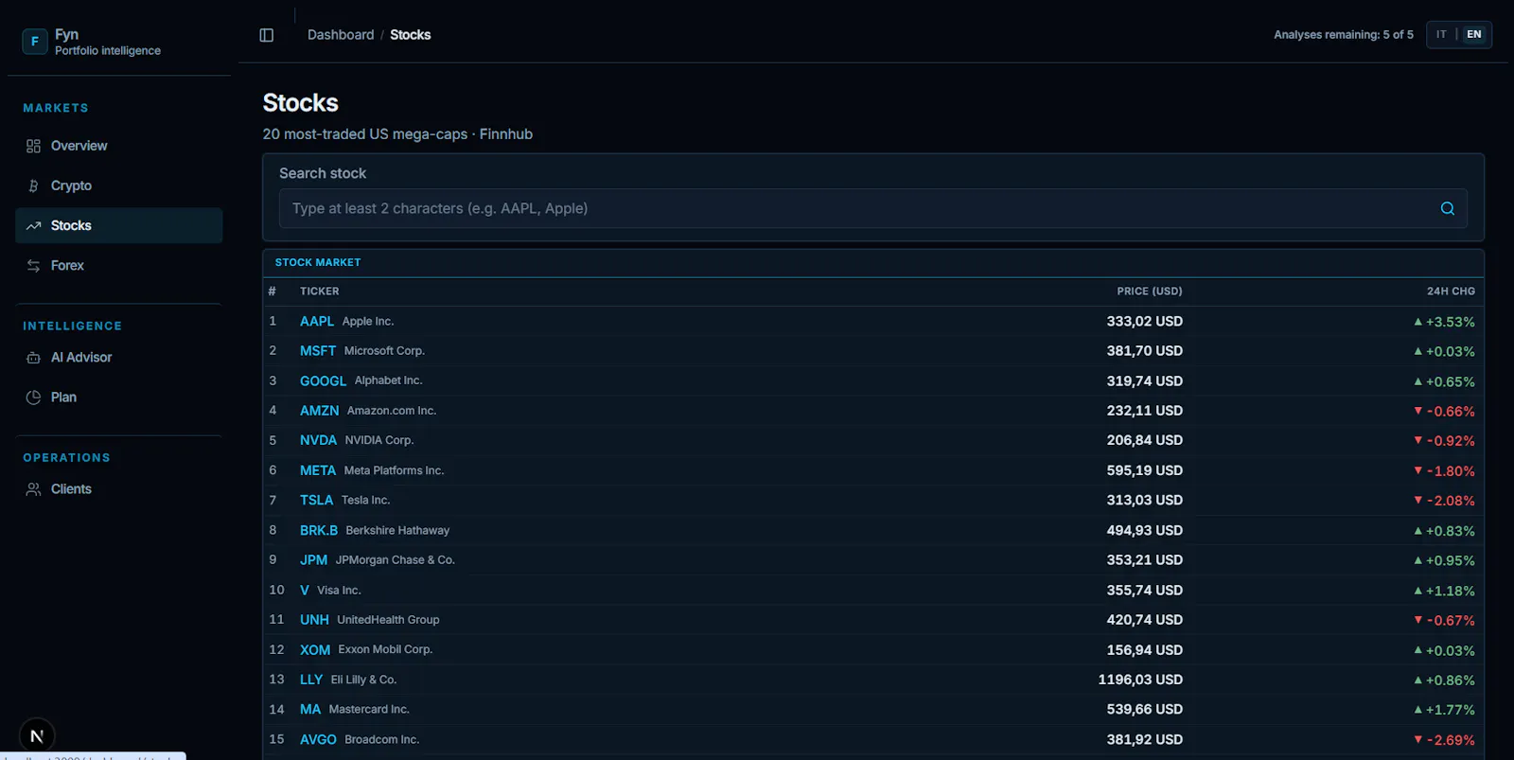Open UNH ticker link

click(x=315, y=620)
